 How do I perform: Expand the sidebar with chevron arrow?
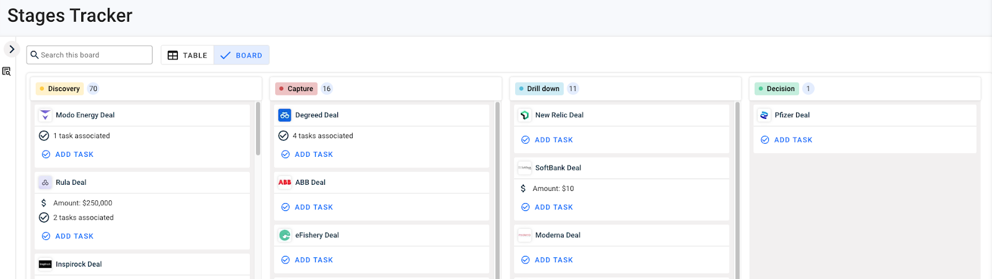(11, 49)
